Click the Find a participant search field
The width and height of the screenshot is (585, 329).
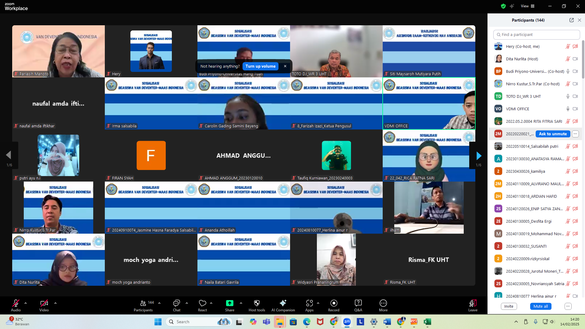(536, 35)
